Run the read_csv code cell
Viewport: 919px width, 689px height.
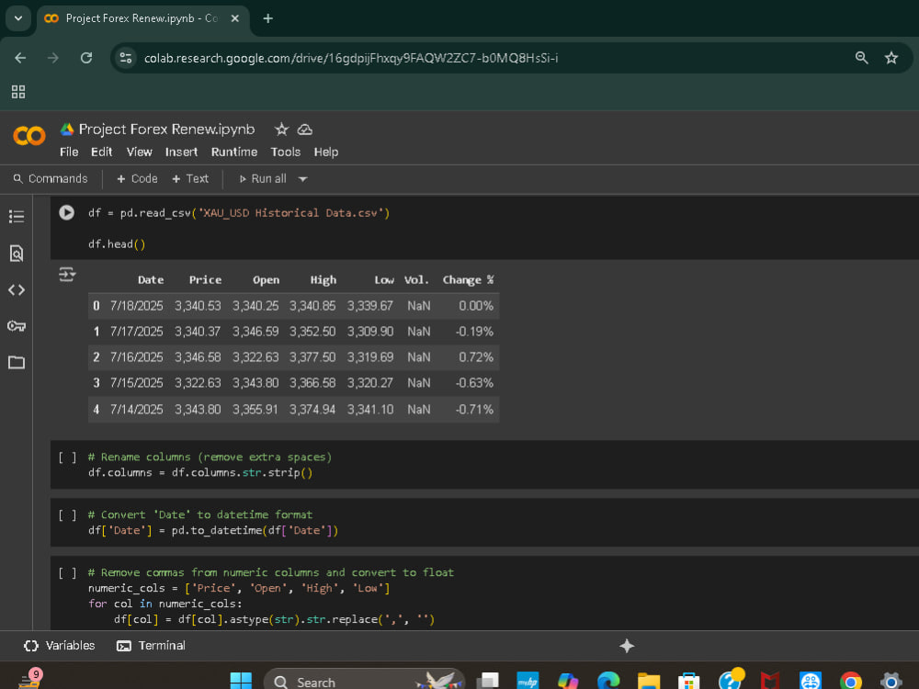point(66,212)
